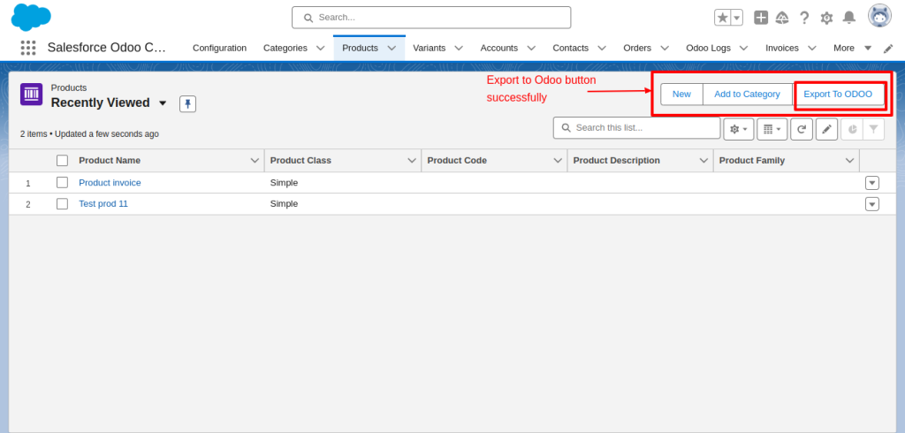
Task: Open List View Controls gear
Action: [738, 129]
